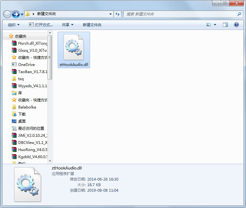Click the 新建文件夹 toolbar button
Image resolution: width=246 pixels, height=208 pixels.
click(x=92, y=25)
